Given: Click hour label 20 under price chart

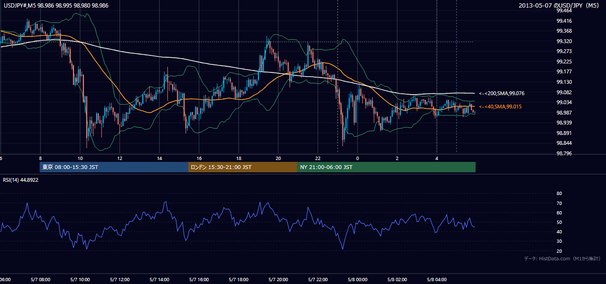Looking at the screenshot, I should coord(278,159).
